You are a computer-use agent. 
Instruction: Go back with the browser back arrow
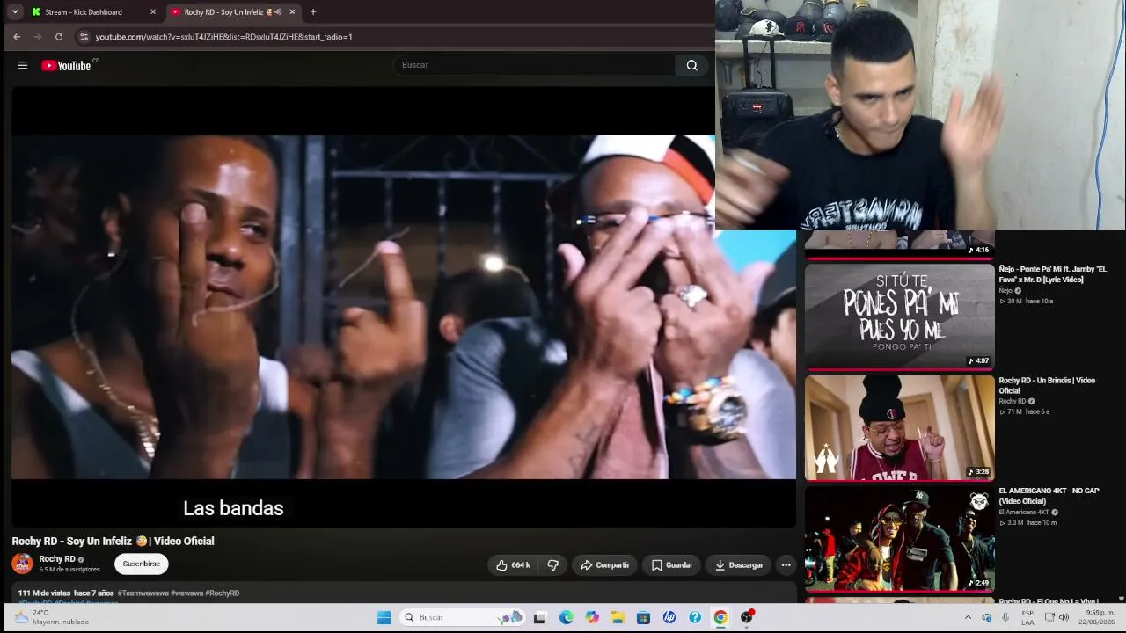point(17,37)
